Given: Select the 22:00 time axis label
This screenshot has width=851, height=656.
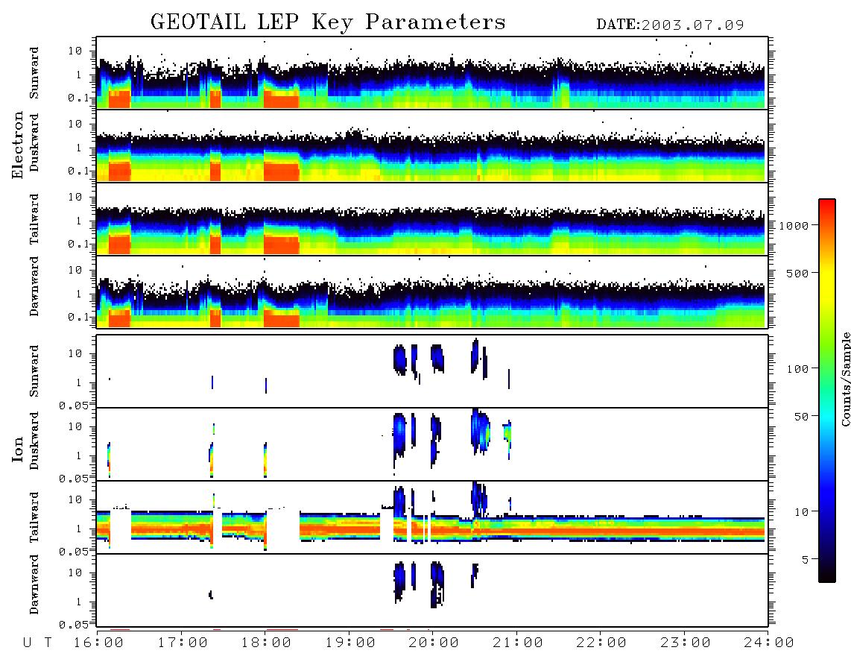Looking at the screenshot, I should tap(602, 643).
